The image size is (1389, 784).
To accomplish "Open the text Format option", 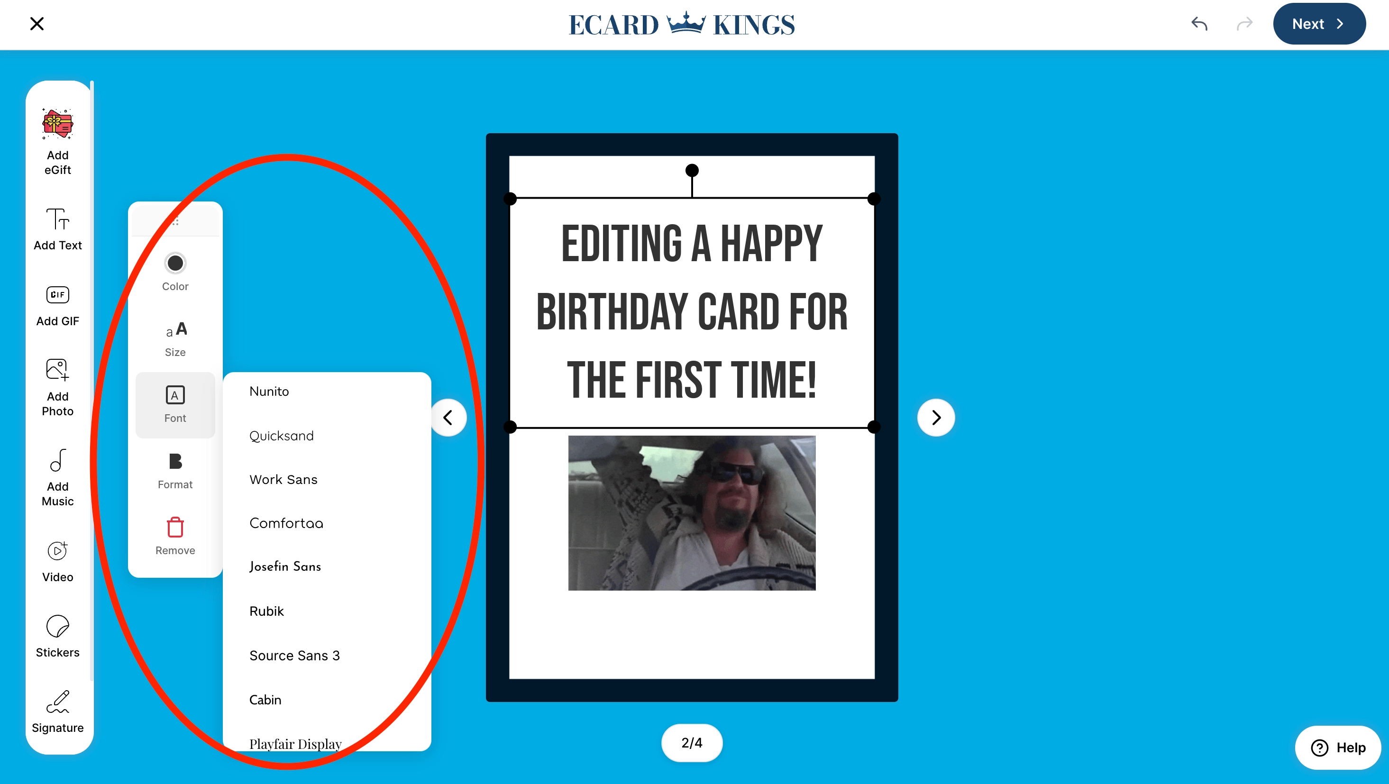I will click(175, 471).
